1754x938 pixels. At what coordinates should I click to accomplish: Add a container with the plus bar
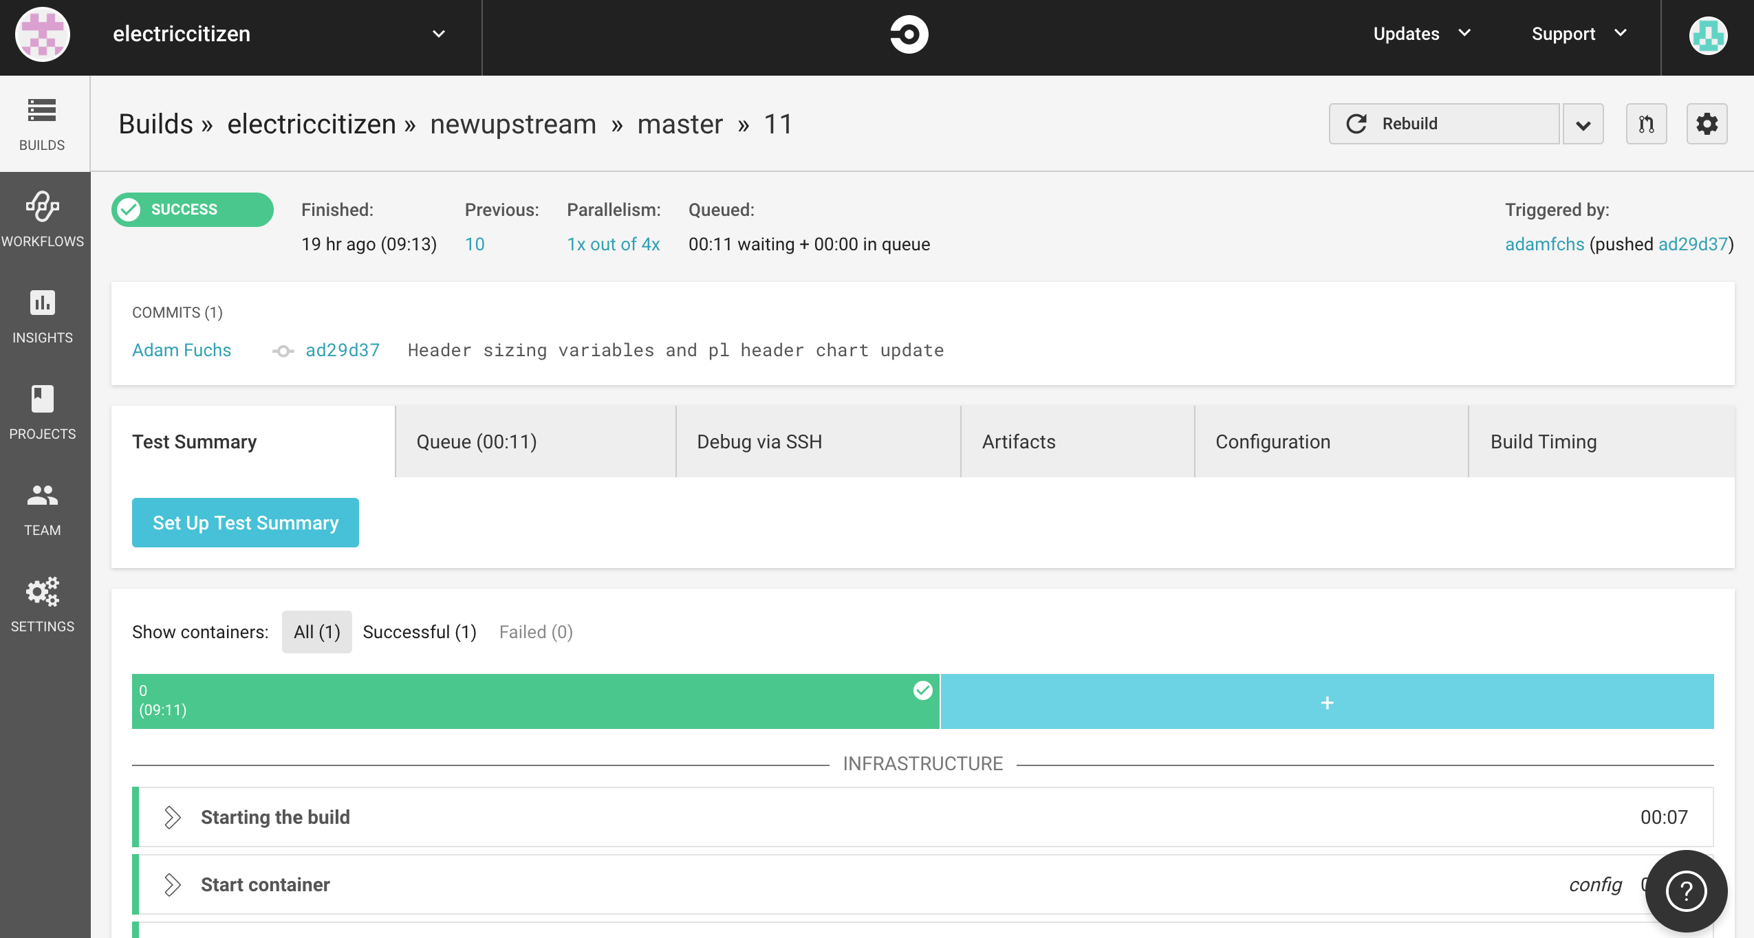point(1327,701)
